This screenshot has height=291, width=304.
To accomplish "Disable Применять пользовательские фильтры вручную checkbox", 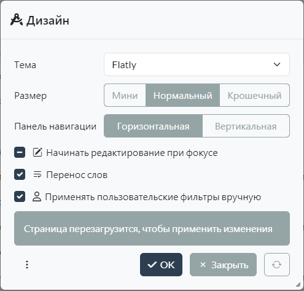I will click(20, 196).
